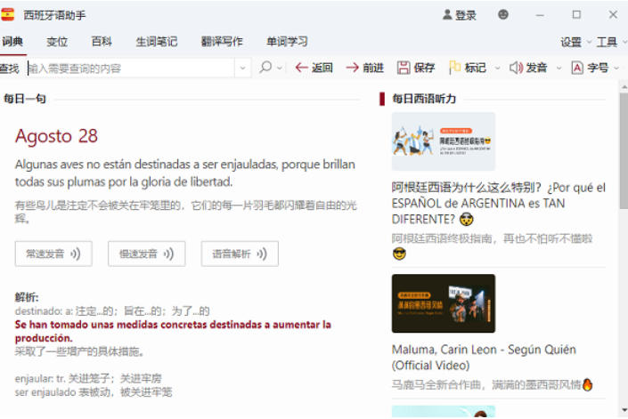Expand the 发音 dropdown arrow
Screen dimensions: 628x419
pos(559,68)
